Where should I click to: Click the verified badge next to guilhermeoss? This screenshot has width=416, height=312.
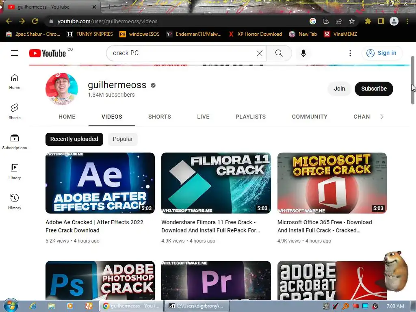pyautogui.click(x=153, y=85)
